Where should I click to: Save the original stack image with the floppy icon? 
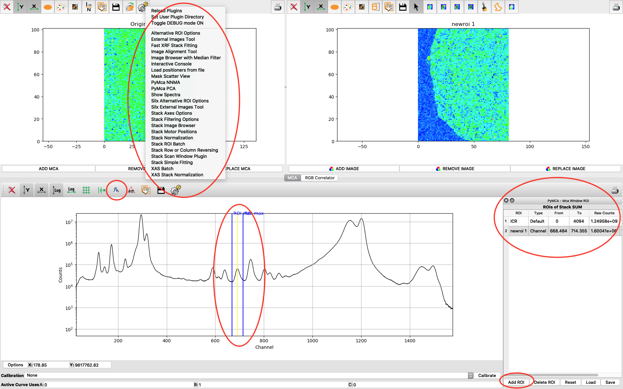[116, 7]
